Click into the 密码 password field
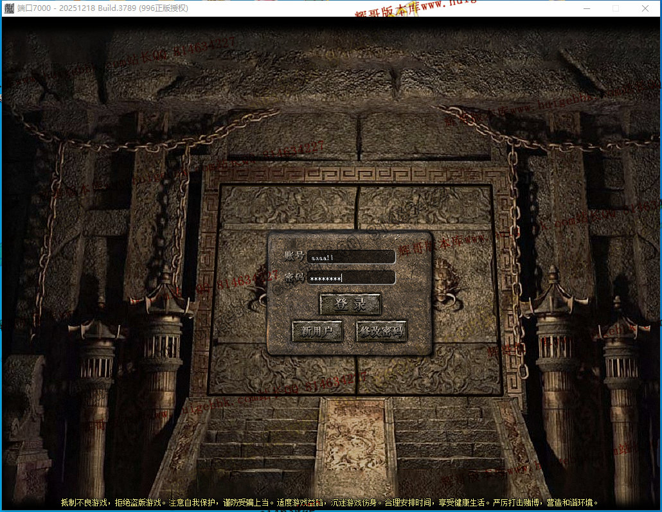Image resolution: width=662 pixels, height=512 pixels. [x=351, y=278]
